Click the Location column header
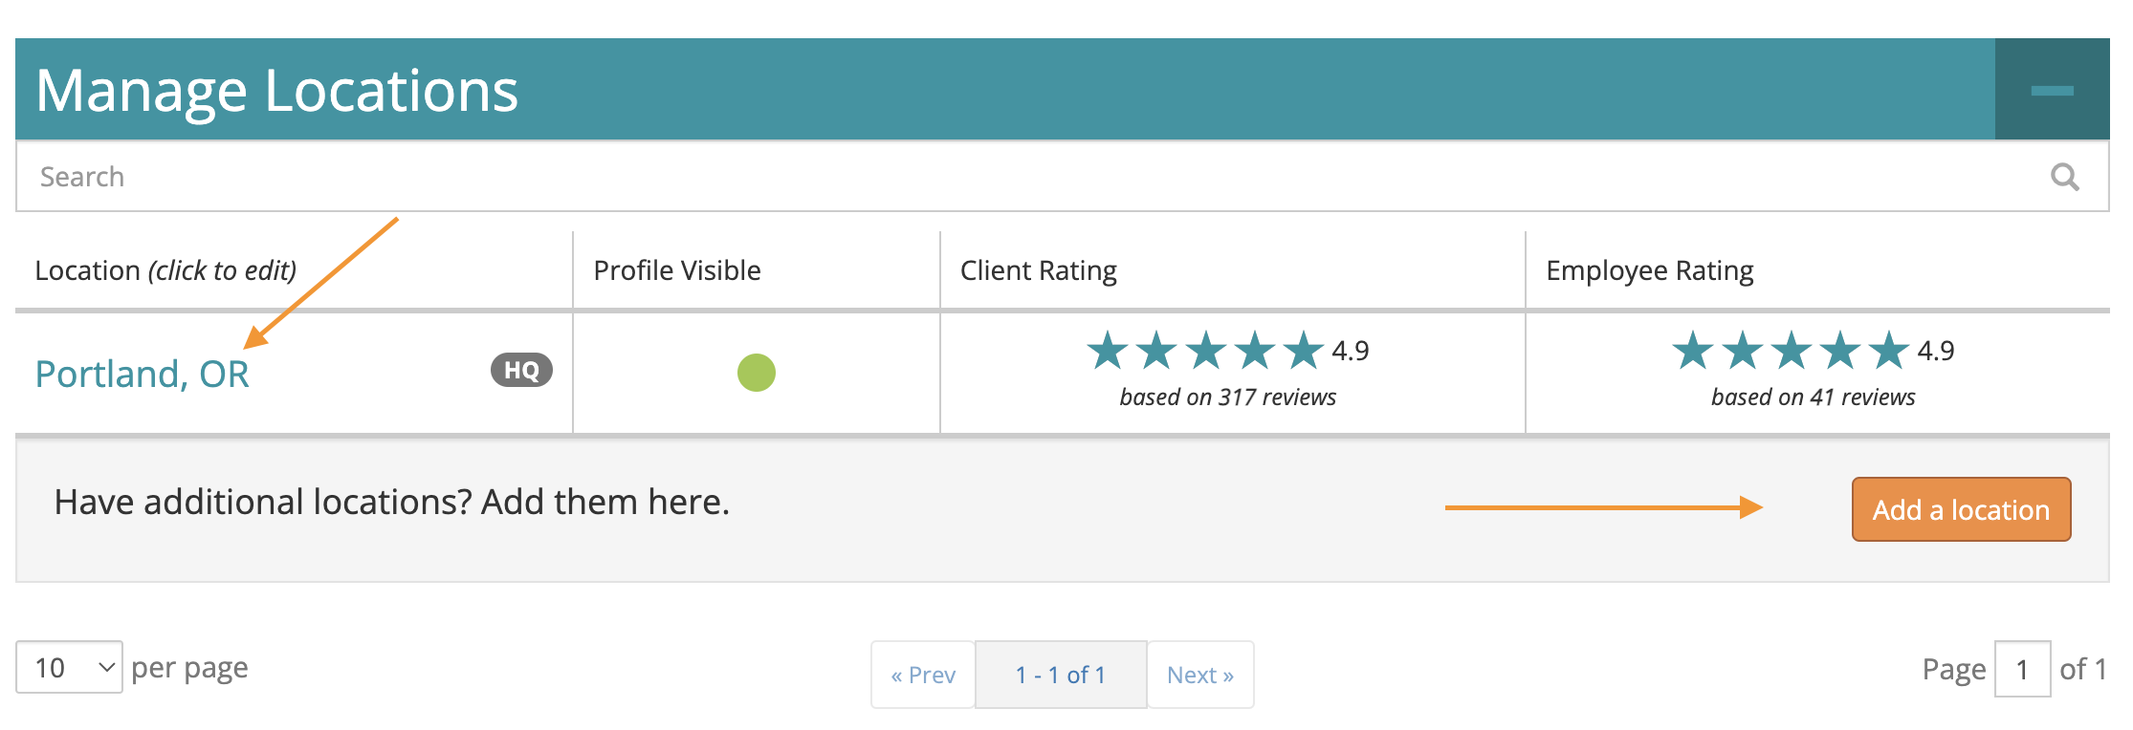 [x=165, y=270]
